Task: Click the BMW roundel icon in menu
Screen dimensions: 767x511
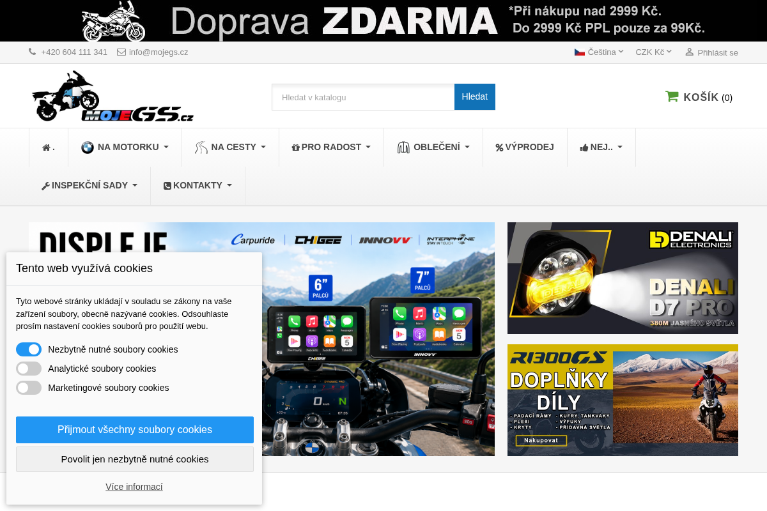Action: pyautogui.click(x=88, y=148)
